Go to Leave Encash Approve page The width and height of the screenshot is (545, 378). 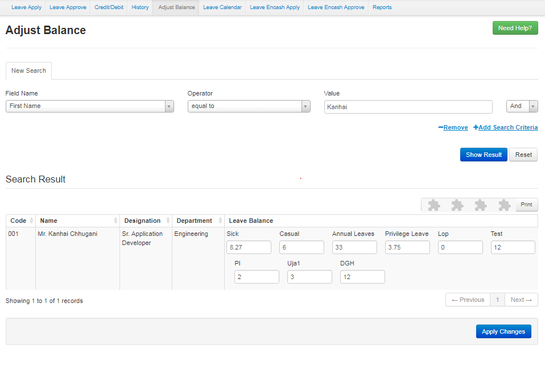(x=336, y=7)
